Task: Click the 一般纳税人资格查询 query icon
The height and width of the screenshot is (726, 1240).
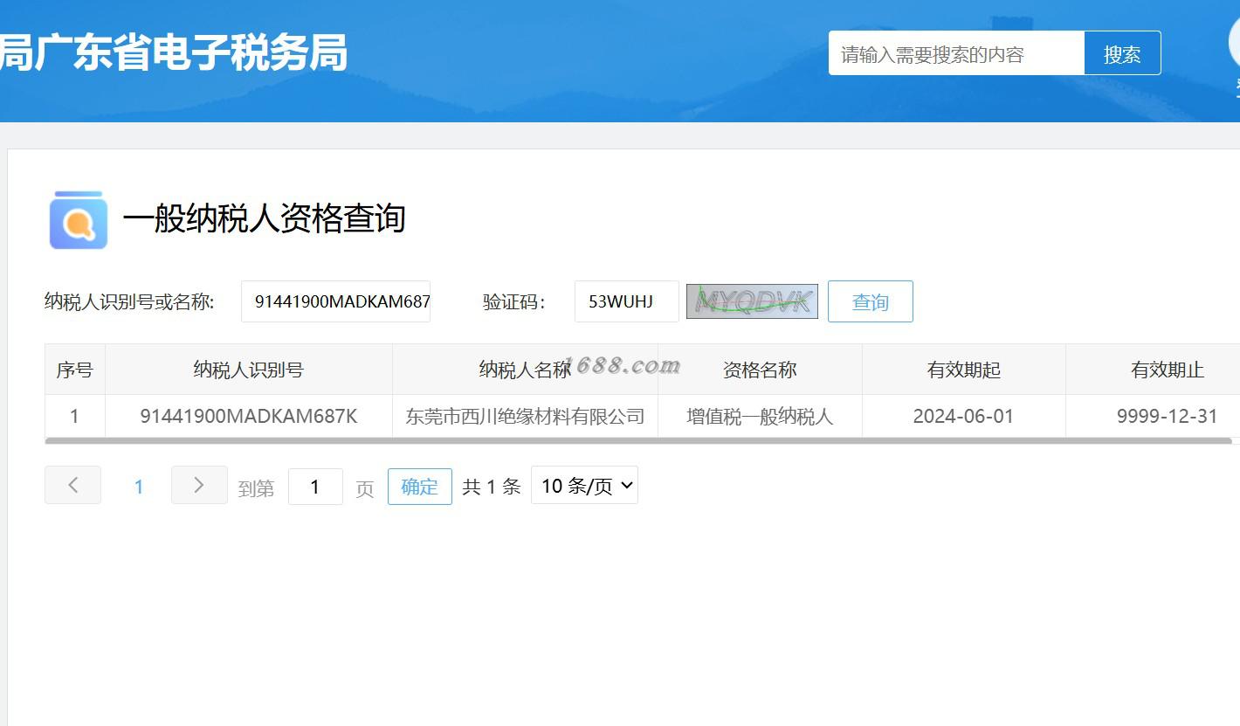Action: [79, 220]
